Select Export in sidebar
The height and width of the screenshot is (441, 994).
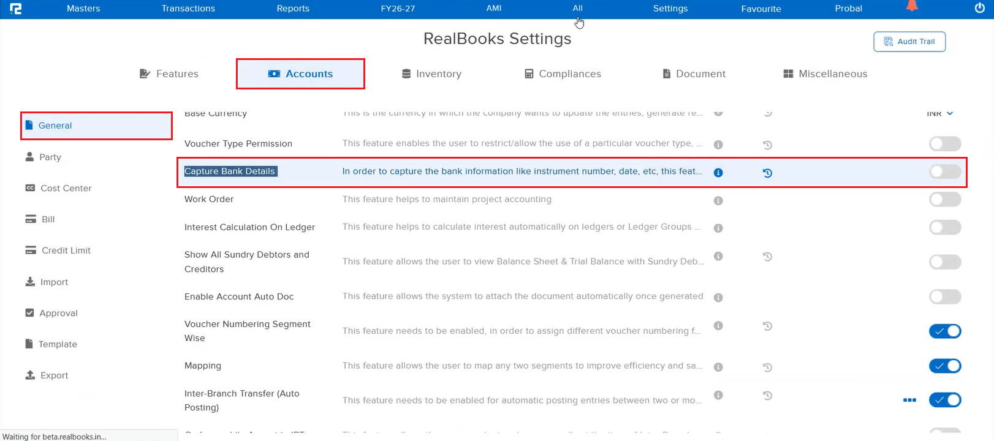[47, 375]
